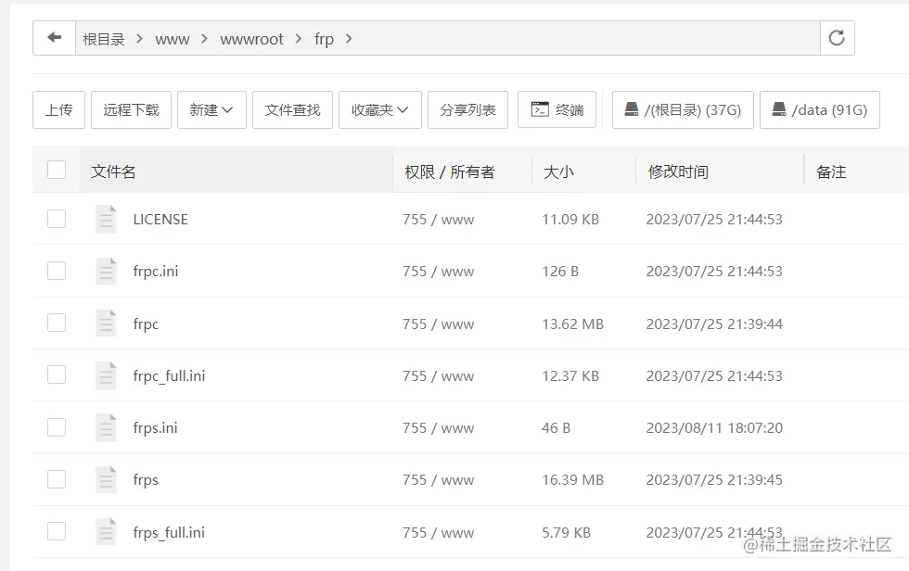Open the frps.ini file name
The height and width of the screenshot is (571, 909).
click(x=155, y=428)
